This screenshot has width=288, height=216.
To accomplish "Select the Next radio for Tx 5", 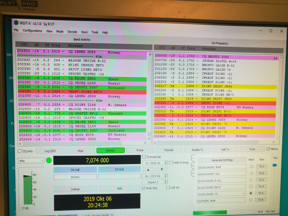I will point(251,193).
